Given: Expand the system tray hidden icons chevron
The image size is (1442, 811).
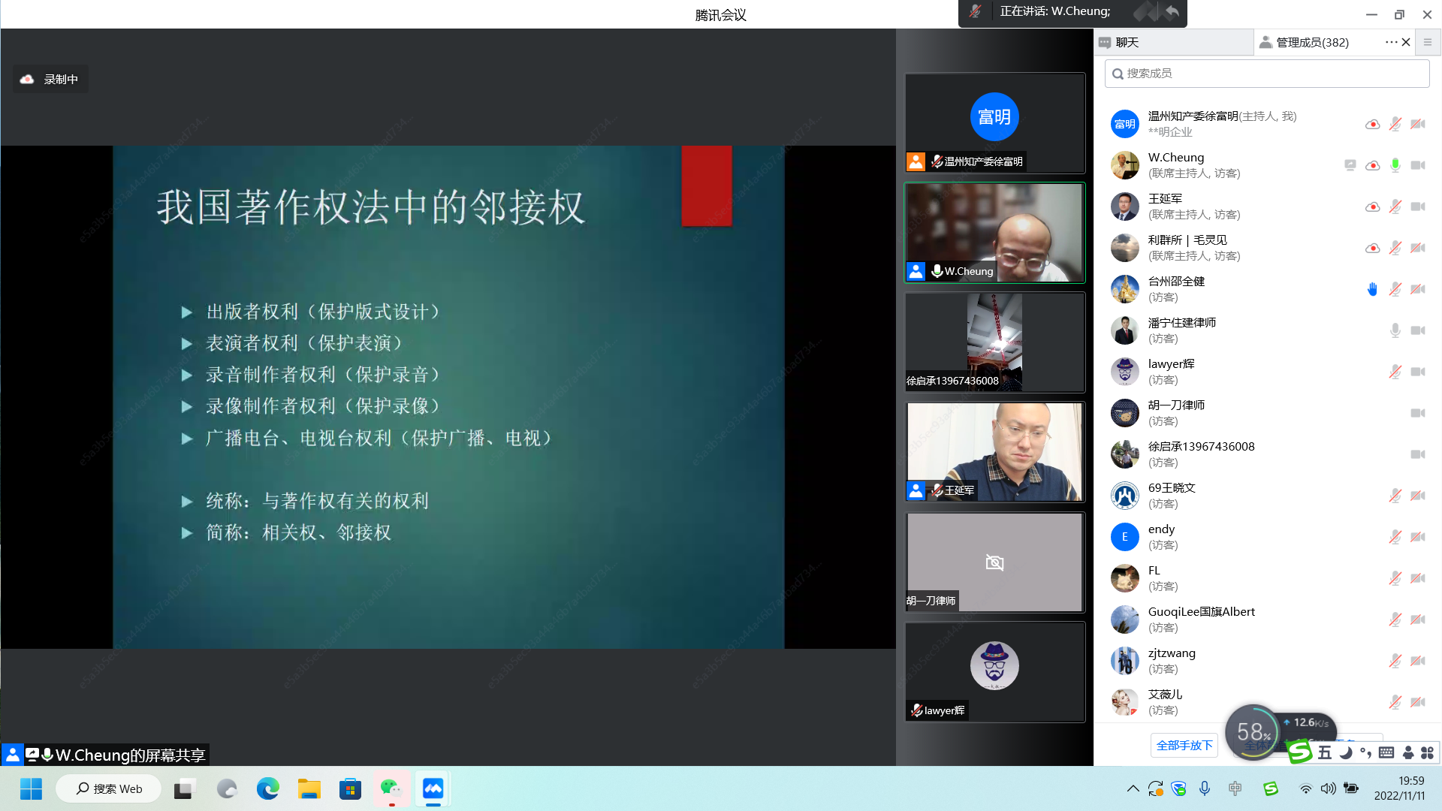Looking at the screenshot, I should (x=1133, y=788).
